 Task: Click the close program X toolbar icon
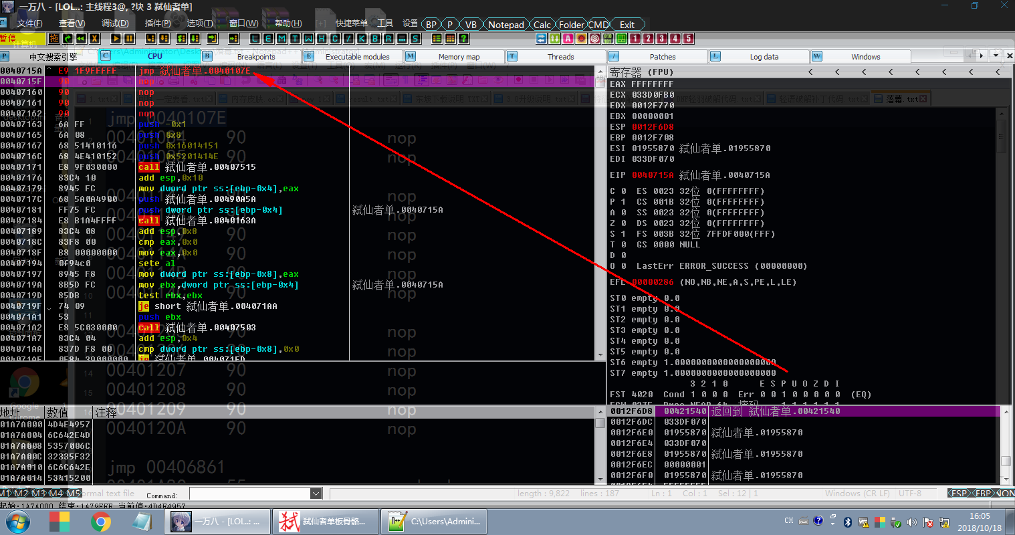pyautogui.click(x=95, y=38)
